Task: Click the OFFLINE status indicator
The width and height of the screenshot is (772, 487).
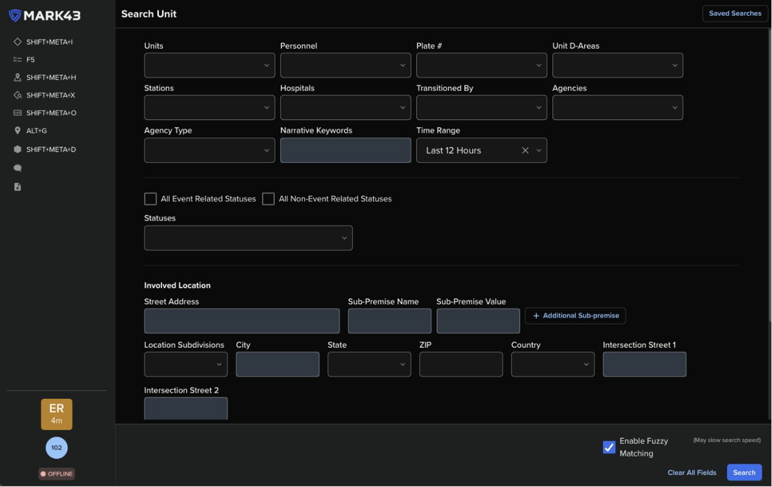Action: coord(56,474)
